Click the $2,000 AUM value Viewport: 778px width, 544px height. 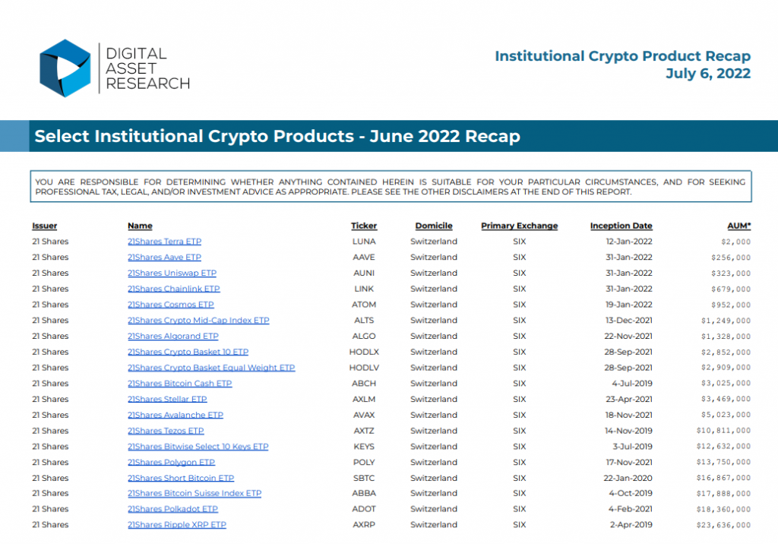pos(735,242)
